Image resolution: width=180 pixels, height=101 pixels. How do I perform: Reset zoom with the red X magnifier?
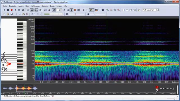click(118, 10)
